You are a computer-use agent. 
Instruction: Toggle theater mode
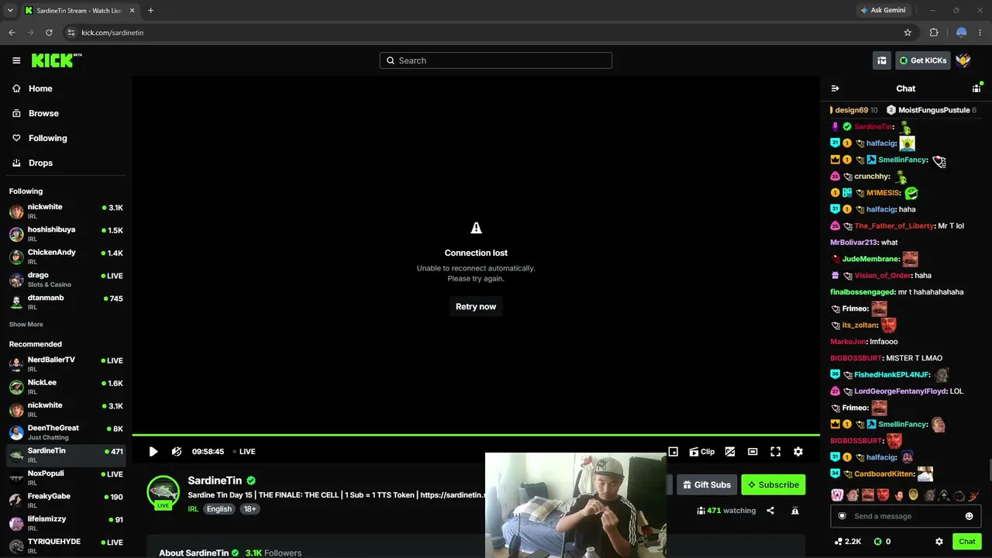pyautogui.click(x=753, y=452)
